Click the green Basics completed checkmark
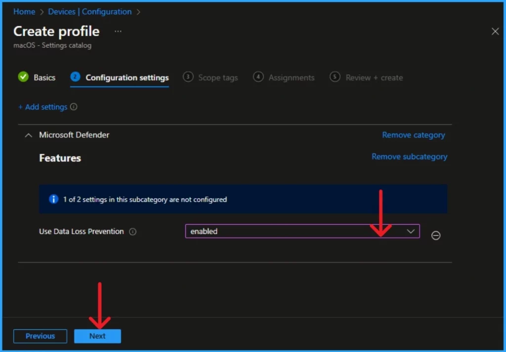506x352 pixels. pos(23,77)
